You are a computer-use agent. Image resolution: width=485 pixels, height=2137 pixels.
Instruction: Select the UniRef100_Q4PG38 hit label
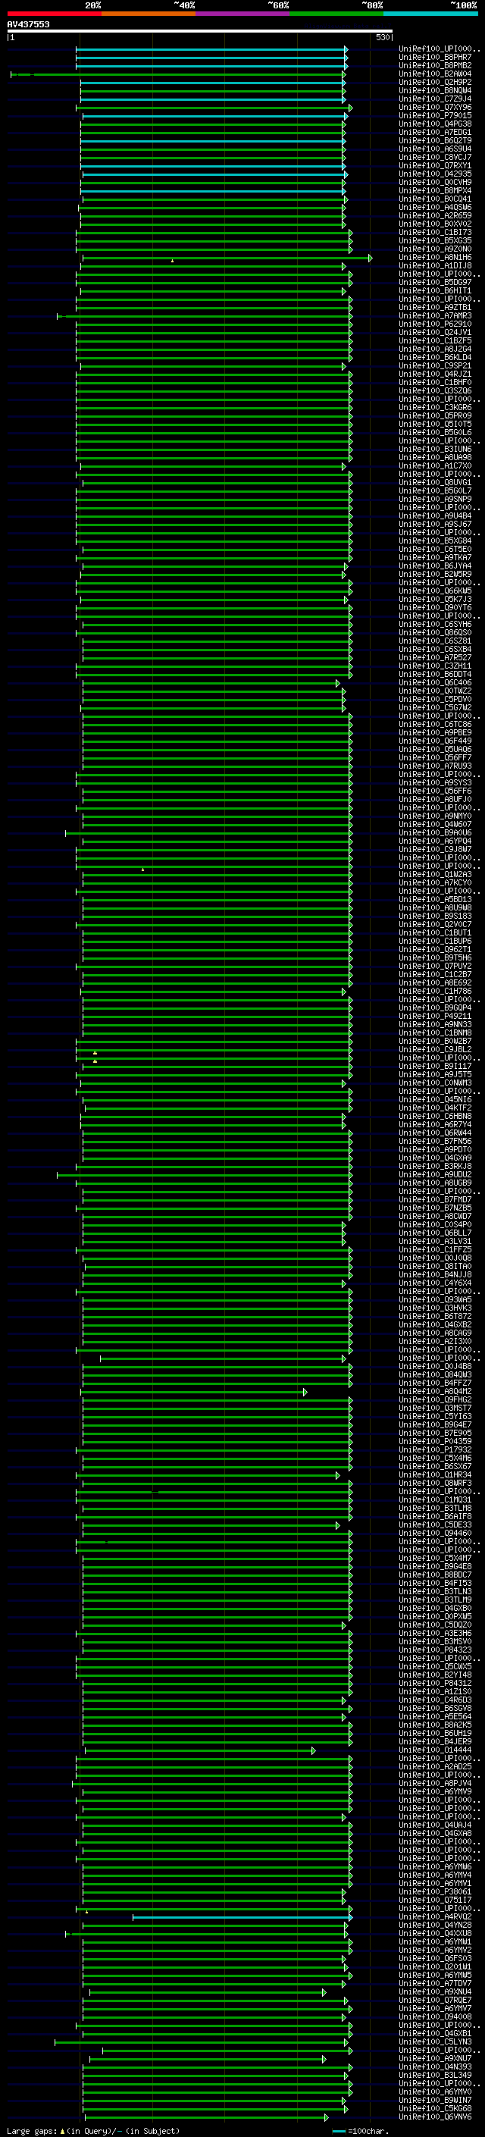(x=435, y=124)
